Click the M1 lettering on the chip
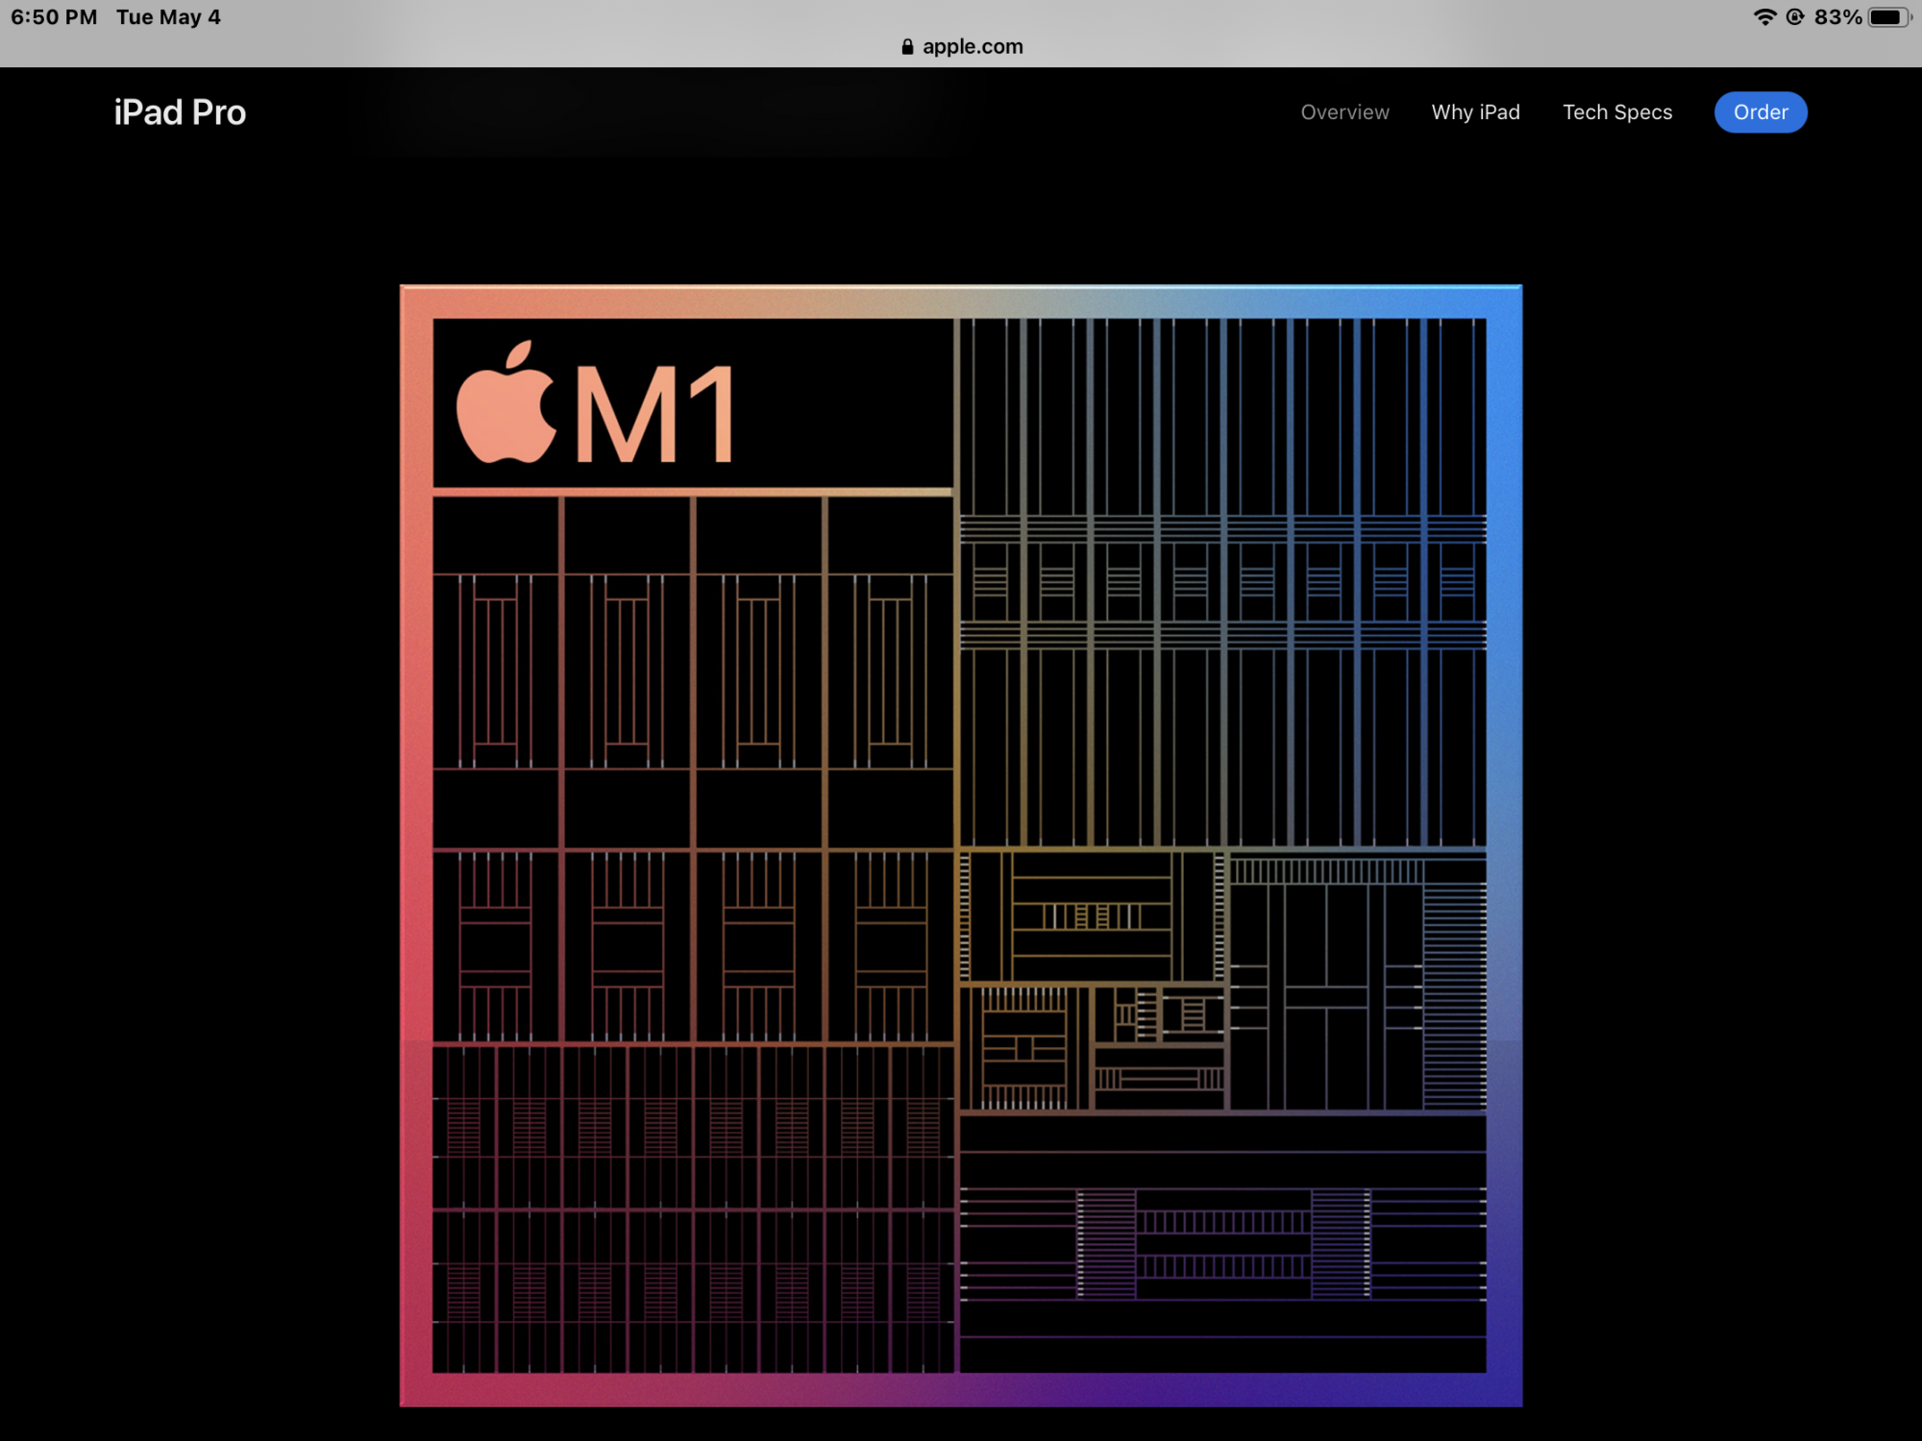1922x1441 pixels. tap(655, 415)
